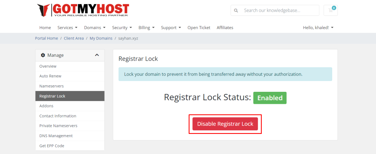Open the Security dropdown menu

[122, 27]
